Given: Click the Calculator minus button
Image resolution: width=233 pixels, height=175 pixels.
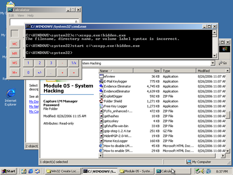Looking at the screenshot, I should click(62, 63).
